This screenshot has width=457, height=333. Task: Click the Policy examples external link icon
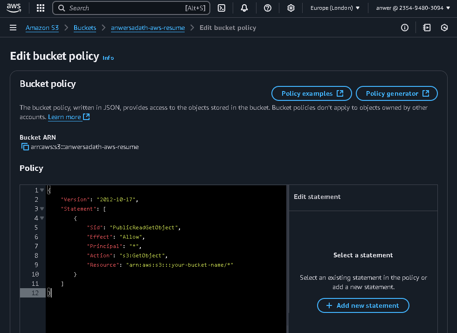point(340,93)
